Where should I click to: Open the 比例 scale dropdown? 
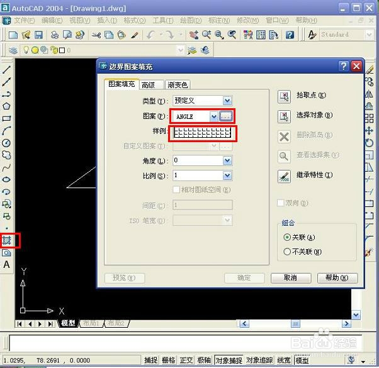coord(227,176)
